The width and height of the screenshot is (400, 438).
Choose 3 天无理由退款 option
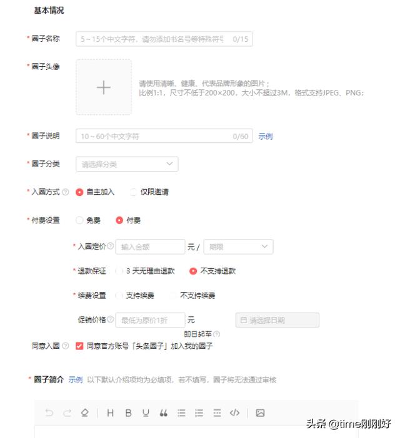point(119,271)
